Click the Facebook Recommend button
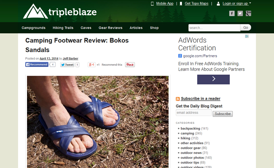This screenshot has height=168, width=274. coord(37,64)
